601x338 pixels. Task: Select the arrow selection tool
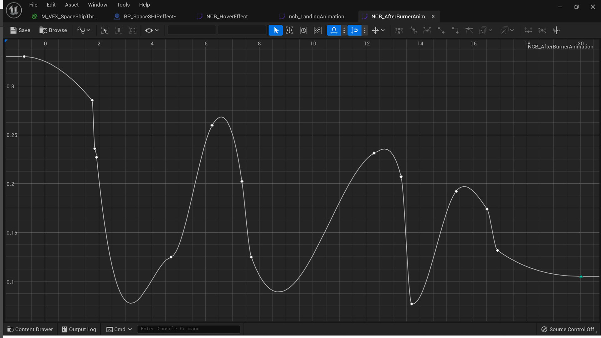click(x=276, y=30)
